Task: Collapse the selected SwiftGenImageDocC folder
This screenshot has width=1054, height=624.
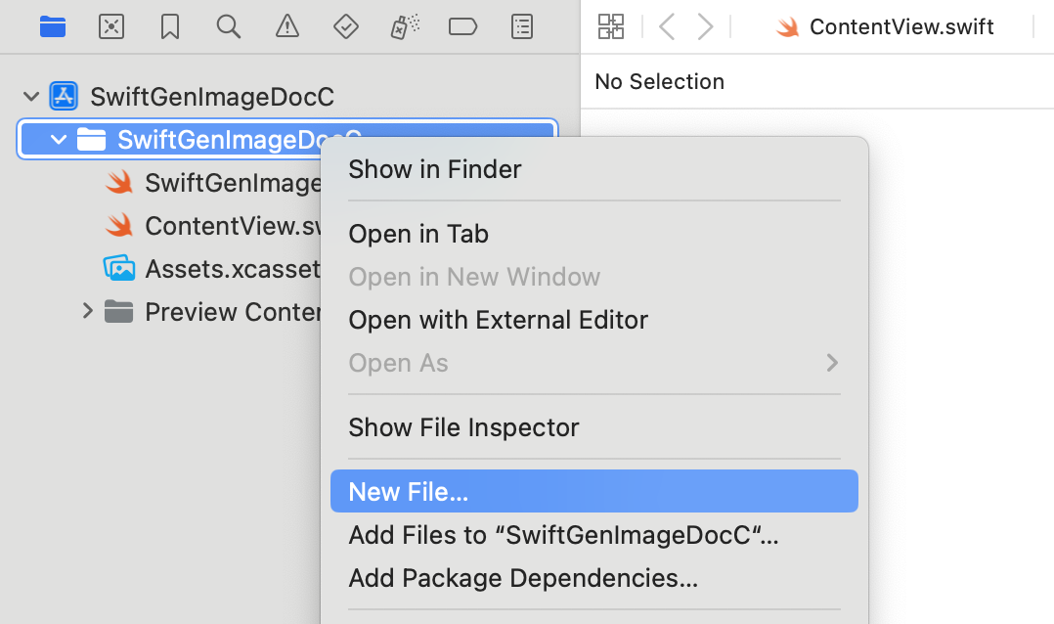Action: coord(59,140)
